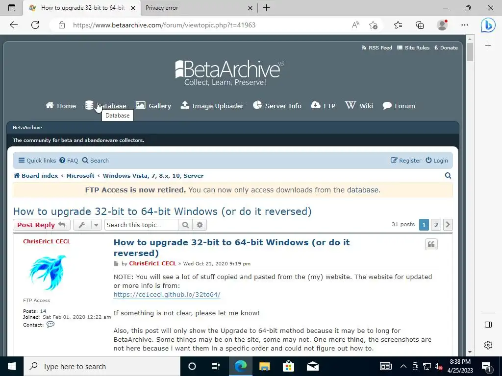This screenshot has height=376, width=502.
Task: Add this page to favorites star icon
Action: pyautogui.click(x=373, y=25)
